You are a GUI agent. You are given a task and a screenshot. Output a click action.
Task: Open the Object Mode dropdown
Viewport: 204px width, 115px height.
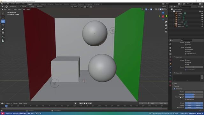[x=7, y=9]
